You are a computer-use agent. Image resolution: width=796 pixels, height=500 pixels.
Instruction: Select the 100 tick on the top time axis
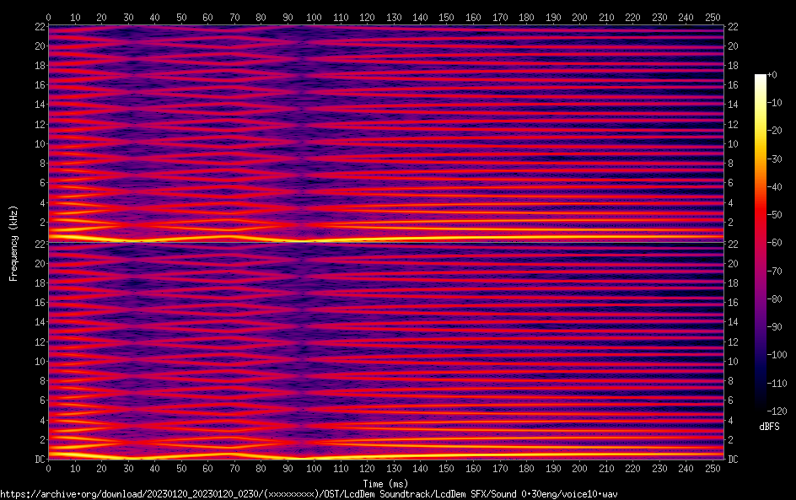pyautogui.click(x=314, y=17)
